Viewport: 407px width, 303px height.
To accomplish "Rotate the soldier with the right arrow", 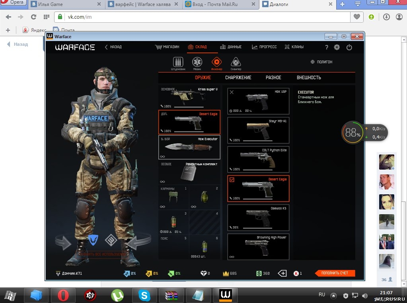I will [x=138, y=242].
